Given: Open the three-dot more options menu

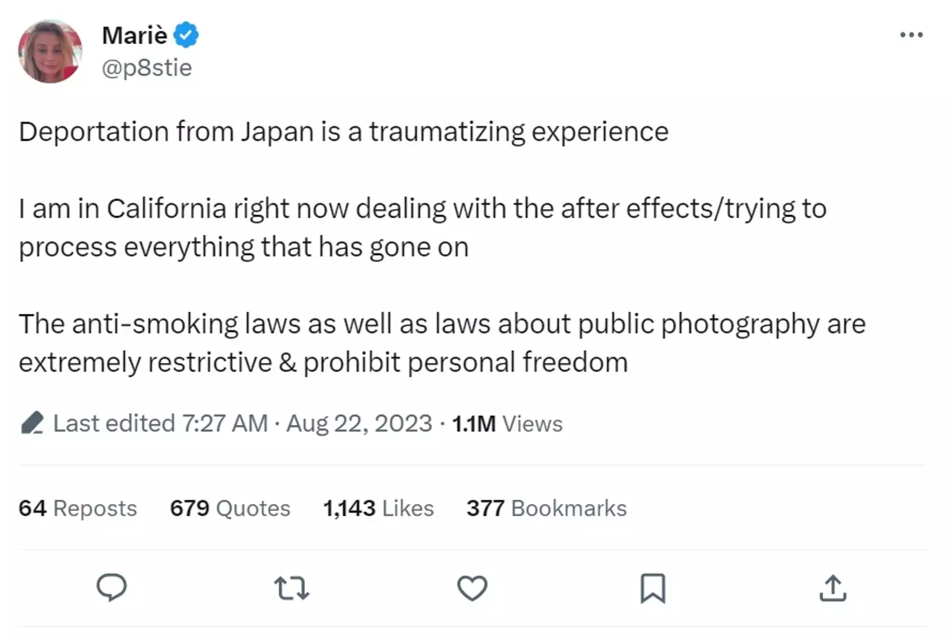Looking at the screenshot, I should pyautogui.click(x=911, y=35).
